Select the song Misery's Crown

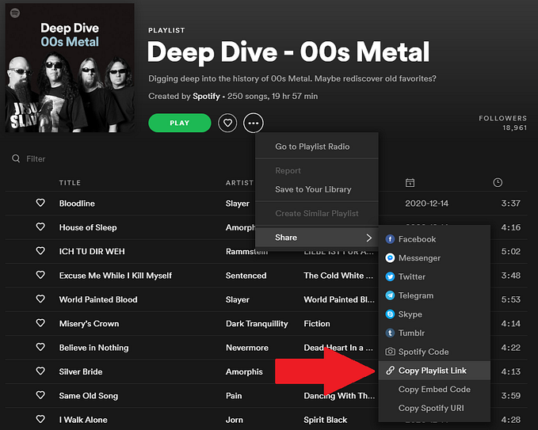coord(89,324)
